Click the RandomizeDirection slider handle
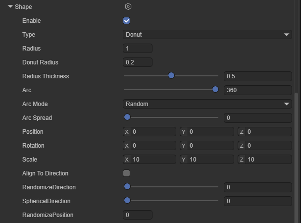The image size is (301, 223). pyautogui.click(x=127, y=187)
